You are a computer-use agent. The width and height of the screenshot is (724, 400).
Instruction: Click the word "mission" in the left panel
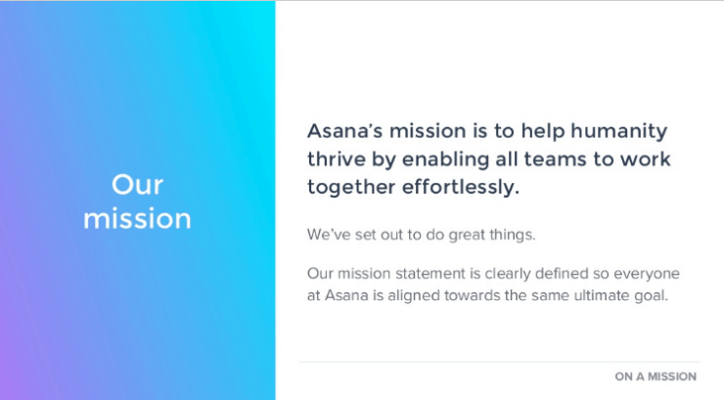tap(137, 219)
